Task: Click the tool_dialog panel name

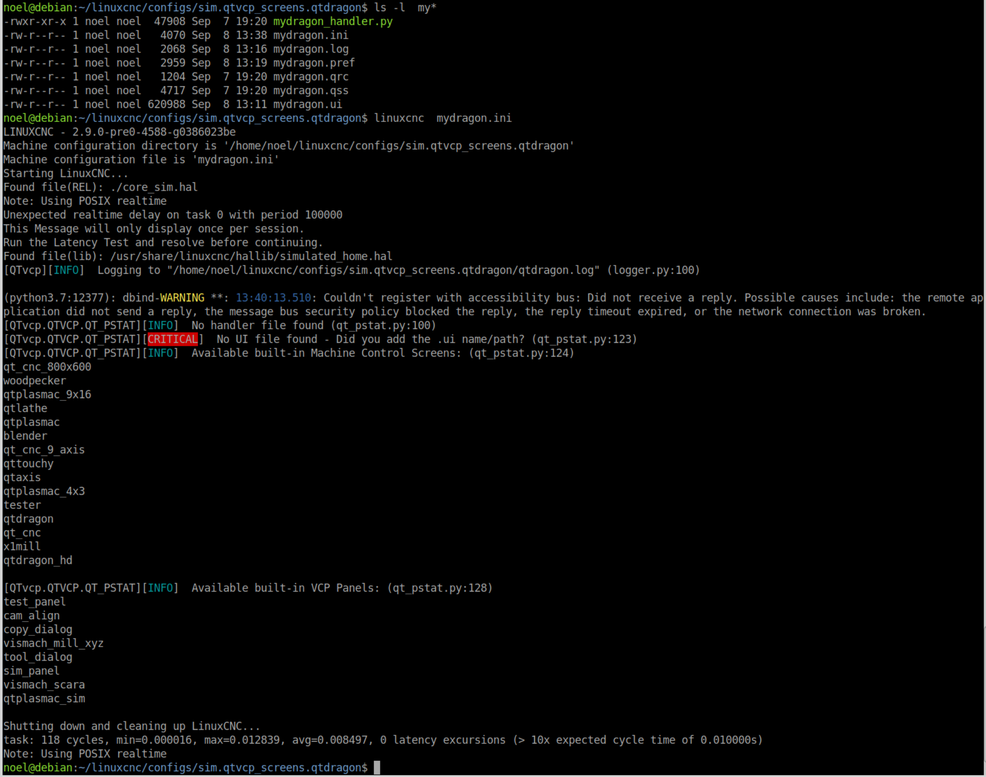Action: click(x=38, y=657)
